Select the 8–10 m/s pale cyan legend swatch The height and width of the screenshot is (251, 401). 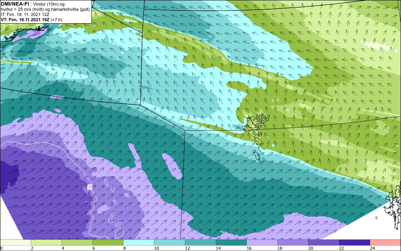[139, 242]
